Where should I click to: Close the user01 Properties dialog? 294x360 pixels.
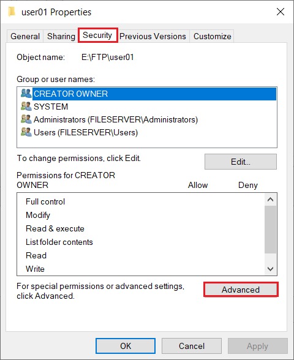(x=281, y=12)
